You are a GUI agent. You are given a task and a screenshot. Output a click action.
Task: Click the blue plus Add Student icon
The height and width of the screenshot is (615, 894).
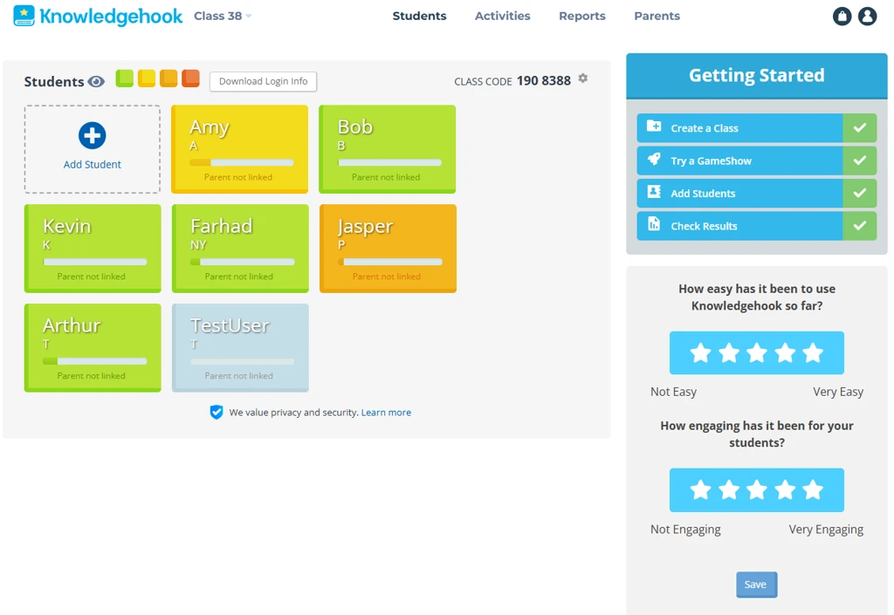click(92, 135)
